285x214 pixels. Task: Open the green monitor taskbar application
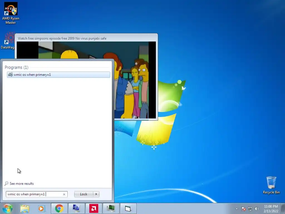coord(111,208)
